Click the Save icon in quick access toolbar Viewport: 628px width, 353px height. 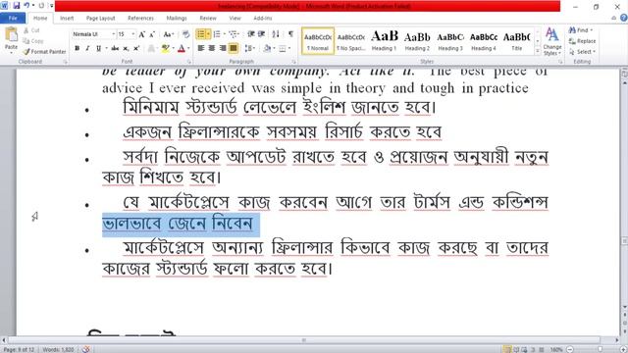click(x=17, y=6)
